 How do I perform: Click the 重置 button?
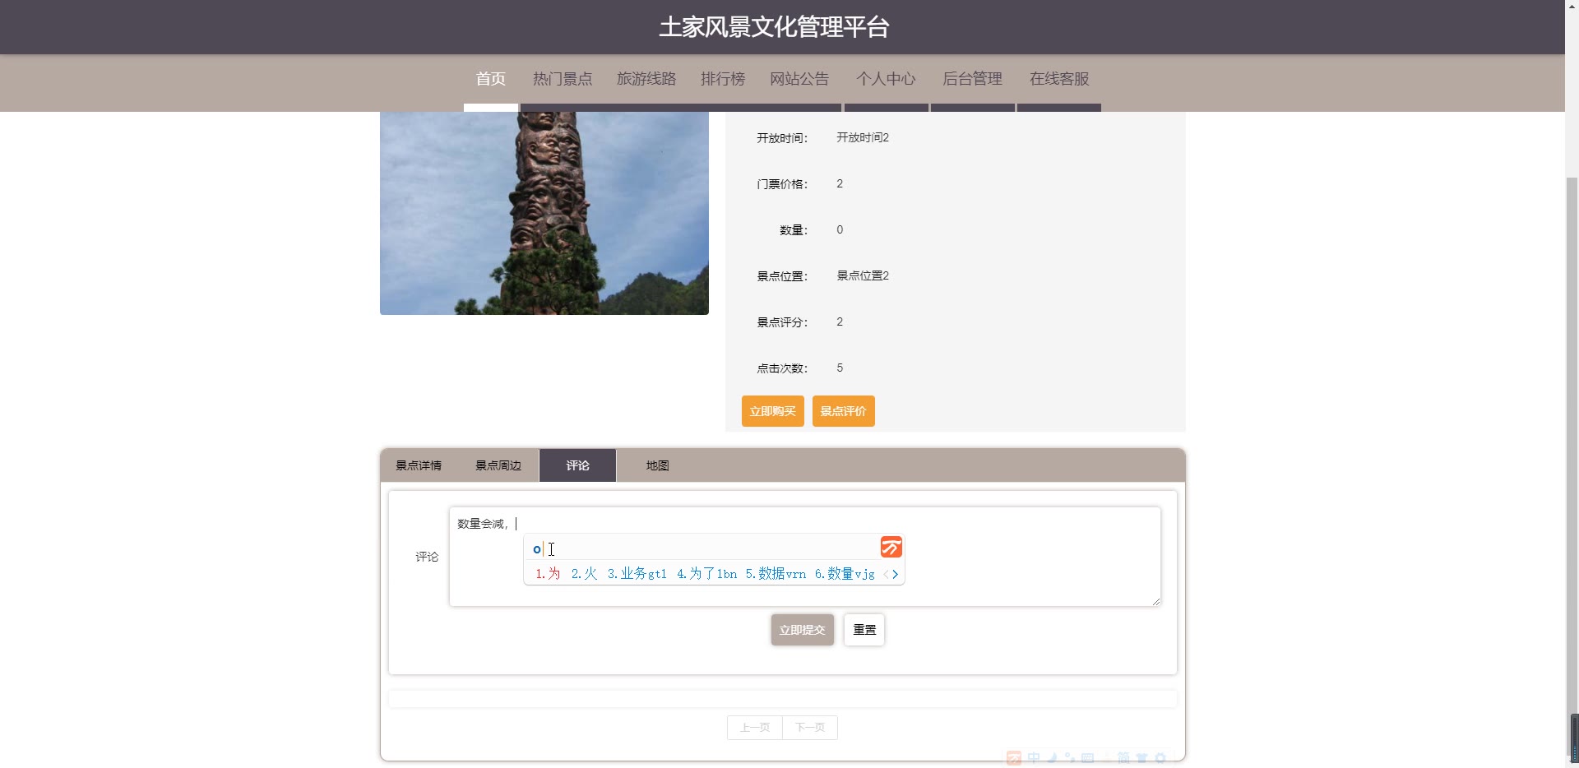pos(864,630)
